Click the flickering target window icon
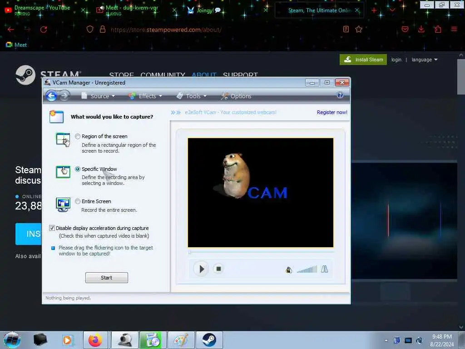This screenshot has width=465, height=349. [x=53, y=248]
